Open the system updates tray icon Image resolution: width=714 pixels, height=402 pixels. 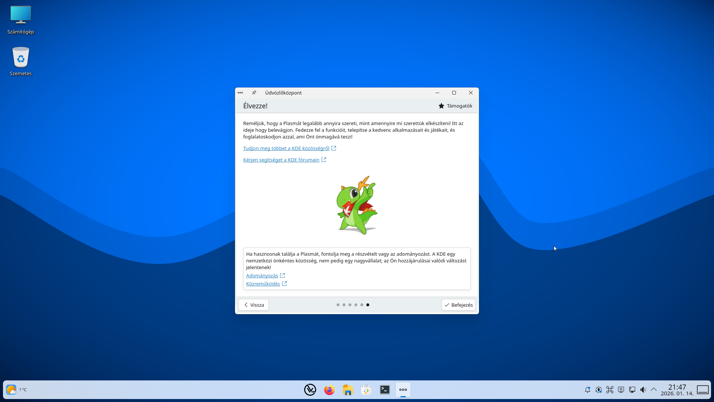pyautogui.click(x=599, y=390)
